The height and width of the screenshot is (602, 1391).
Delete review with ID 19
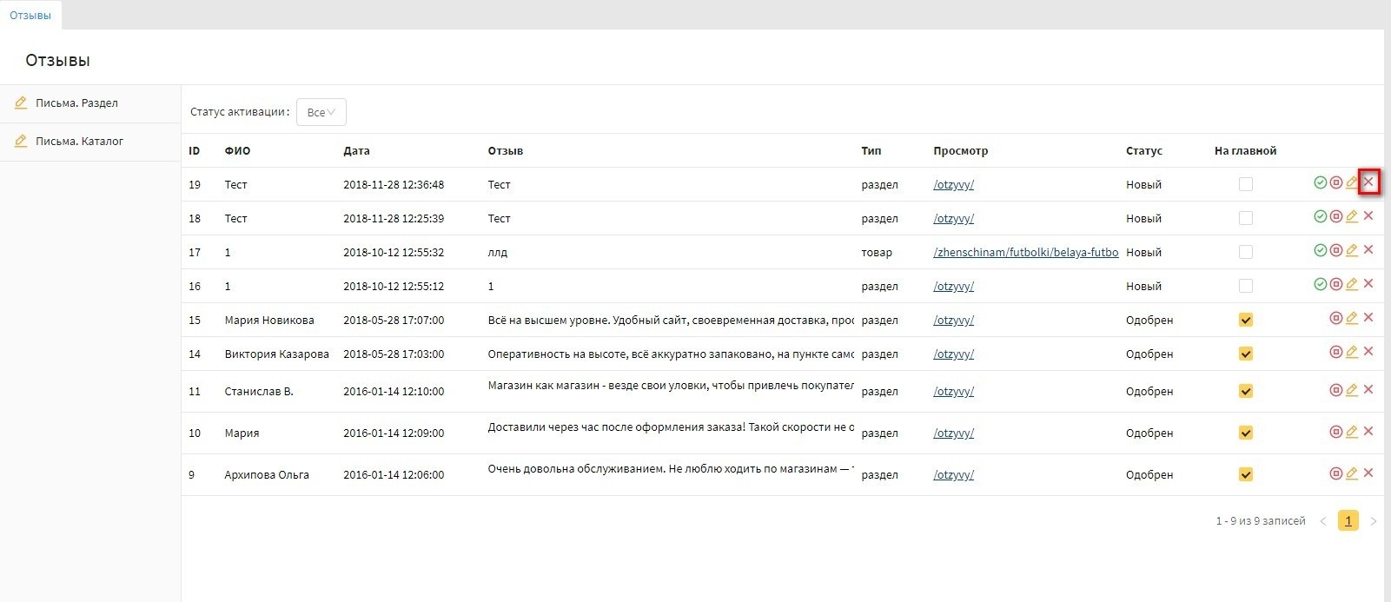tap(1368, 182)
